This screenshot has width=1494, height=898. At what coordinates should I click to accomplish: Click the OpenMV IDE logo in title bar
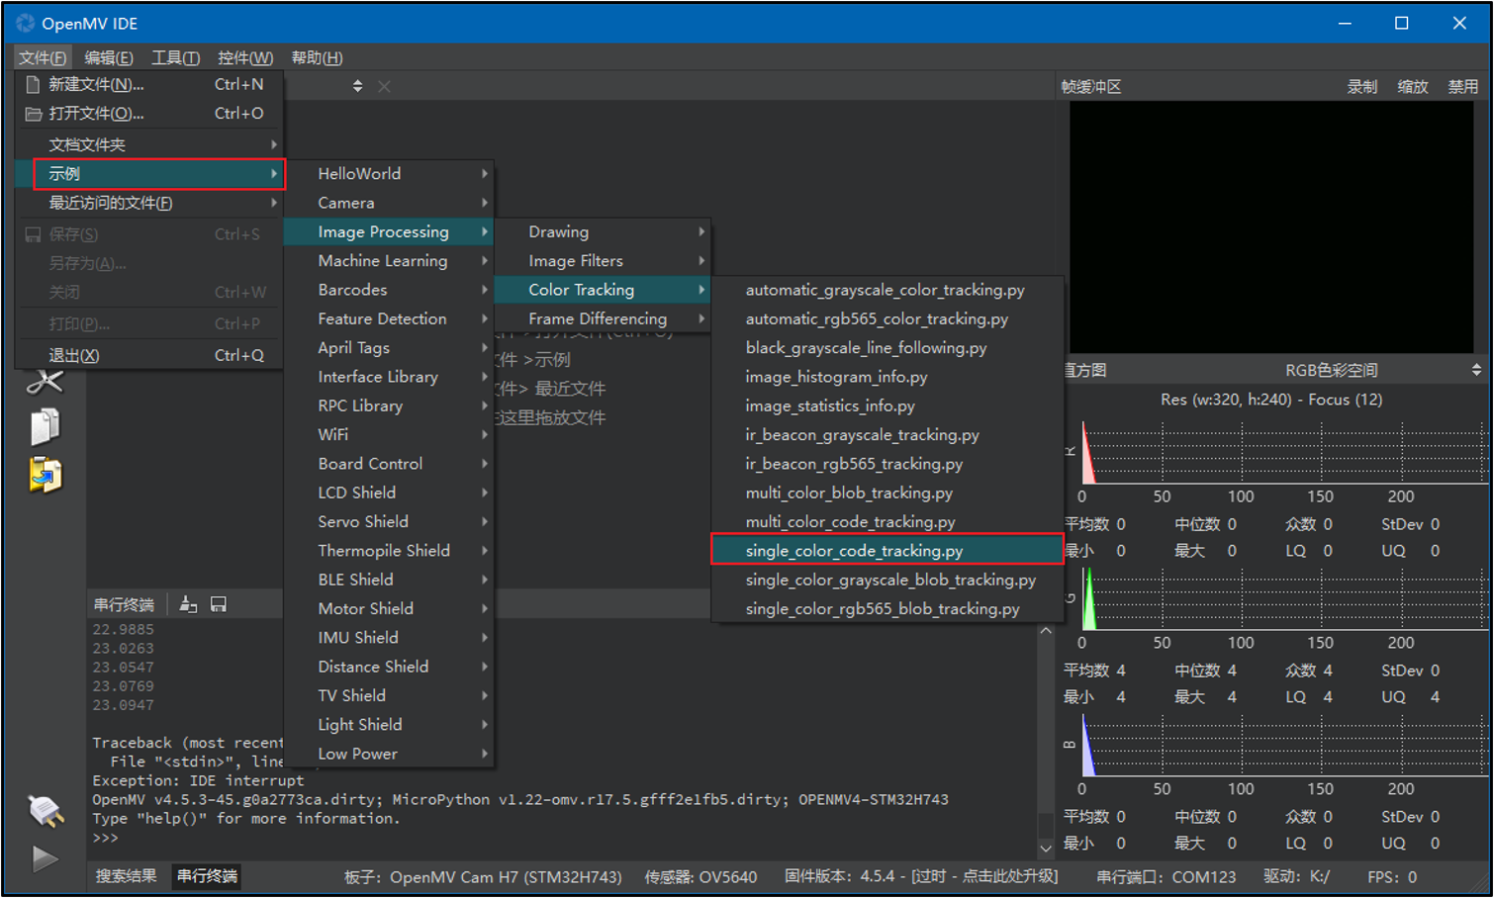pos(25,23)
